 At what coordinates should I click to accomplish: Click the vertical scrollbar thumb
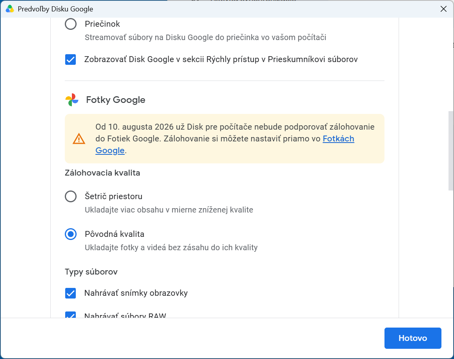tap(451, 150)
